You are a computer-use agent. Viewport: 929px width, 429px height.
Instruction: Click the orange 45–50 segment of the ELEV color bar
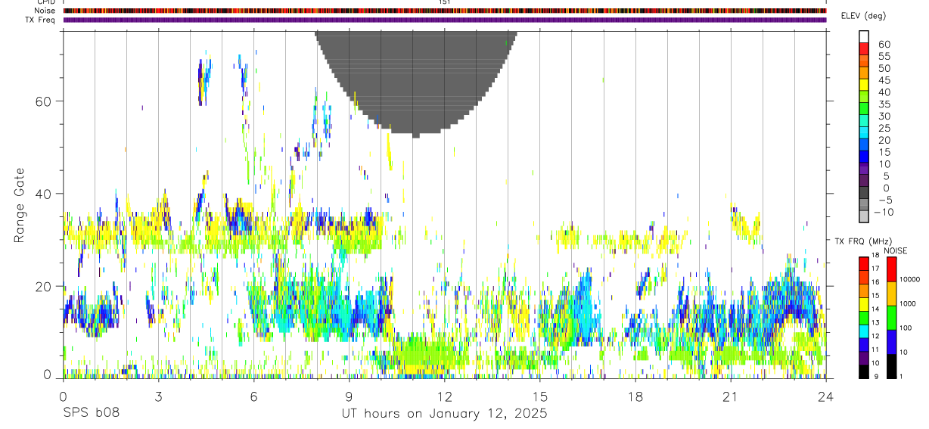click(864, 73)
